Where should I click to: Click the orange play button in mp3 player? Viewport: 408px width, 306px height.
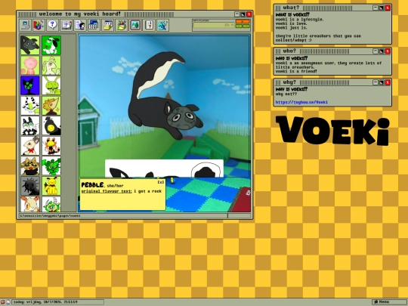click(243, 21)
